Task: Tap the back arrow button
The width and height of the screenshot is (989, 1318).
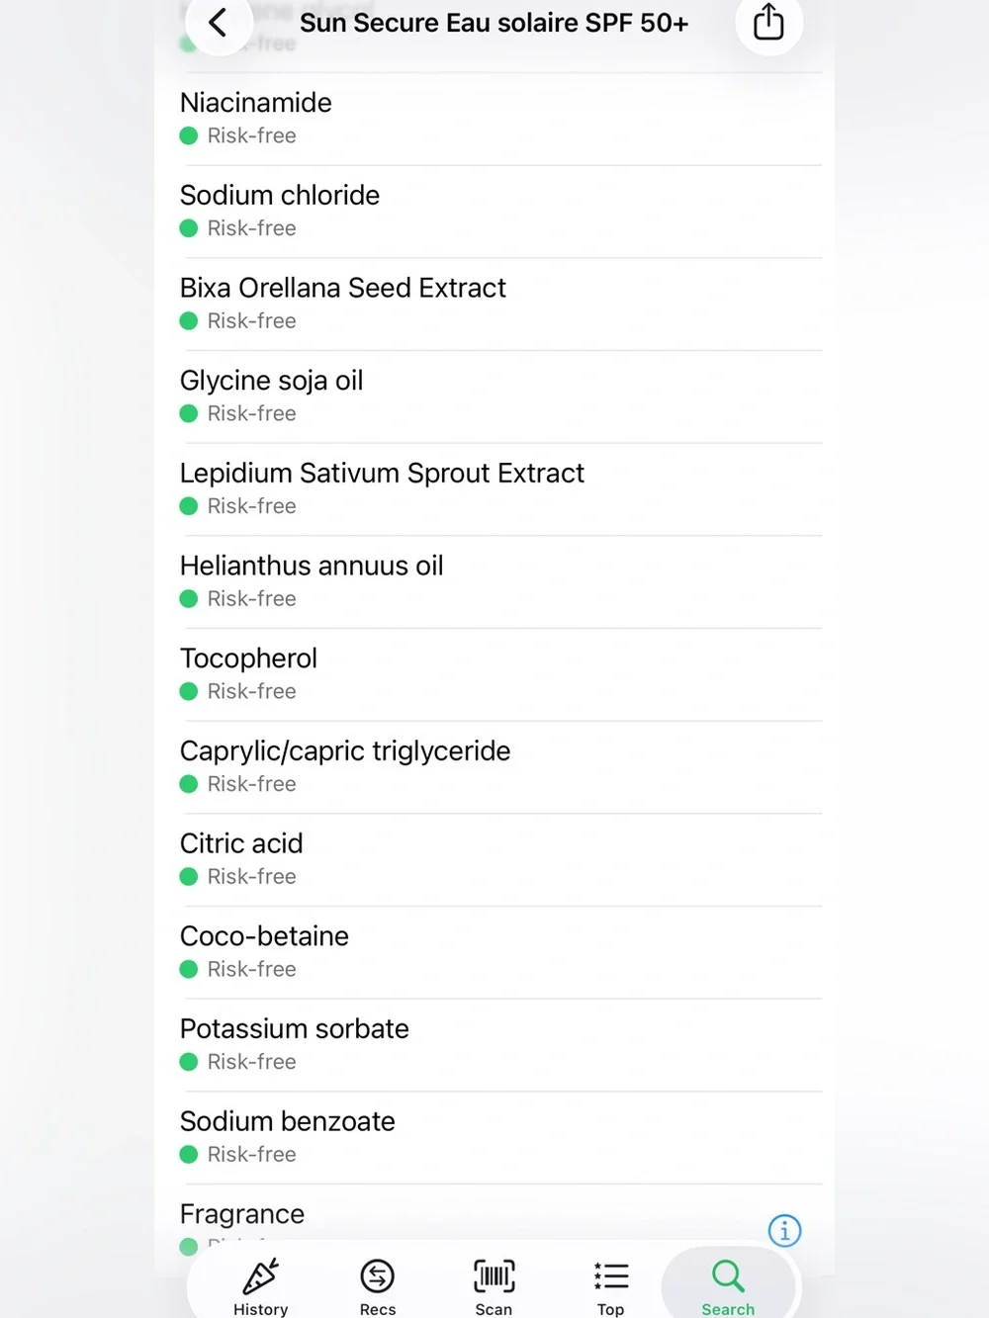Action: point(219,22)
